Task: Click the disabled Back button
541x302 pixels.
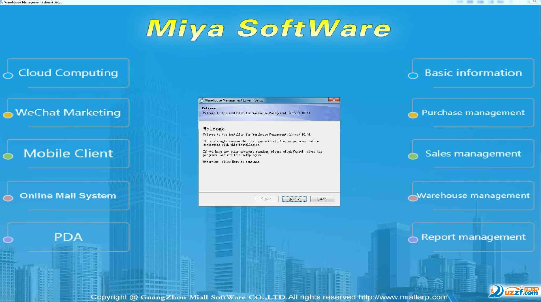Action: click(266, 199)
